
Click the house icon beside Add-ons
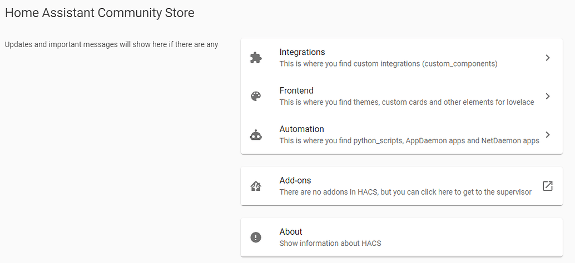click(x=256, y=186)
